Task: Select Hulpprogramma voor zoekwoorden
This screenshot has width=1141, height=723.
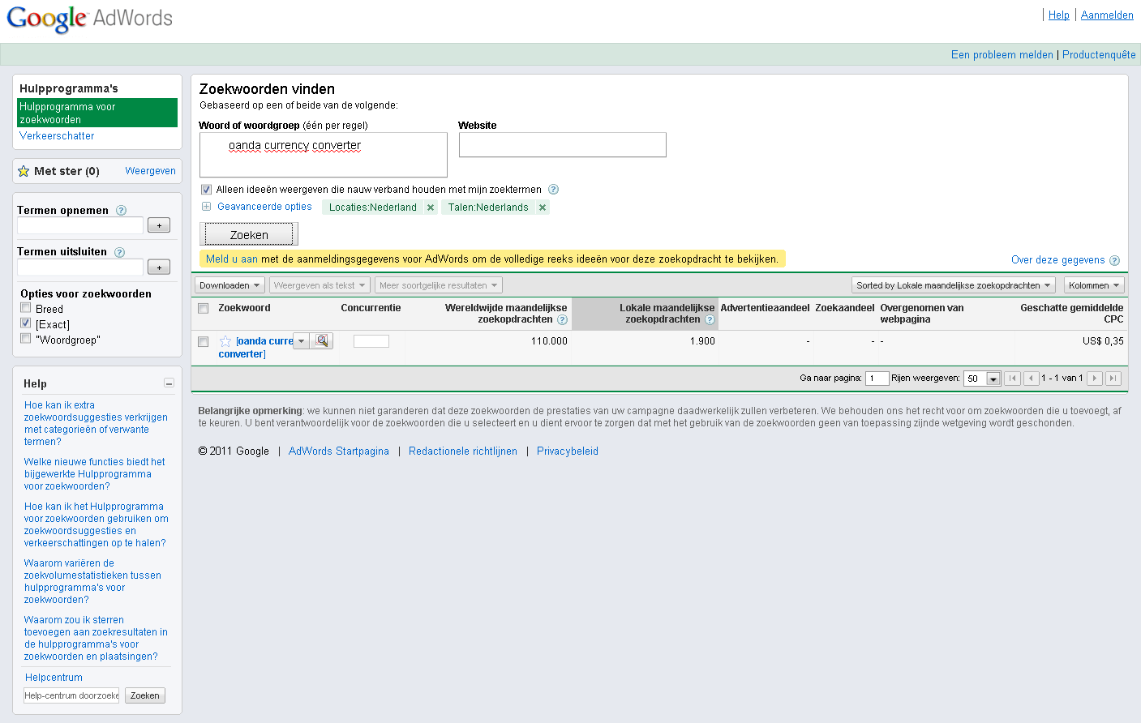Action: click(x=97, y=113)
